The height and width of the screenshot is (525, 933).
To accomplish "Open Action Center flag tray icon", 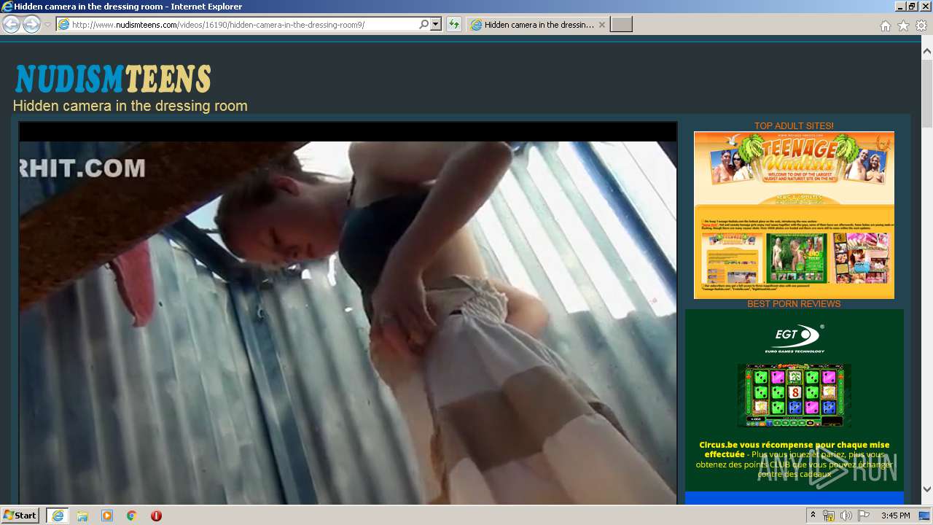I will (x=863, y=516).
